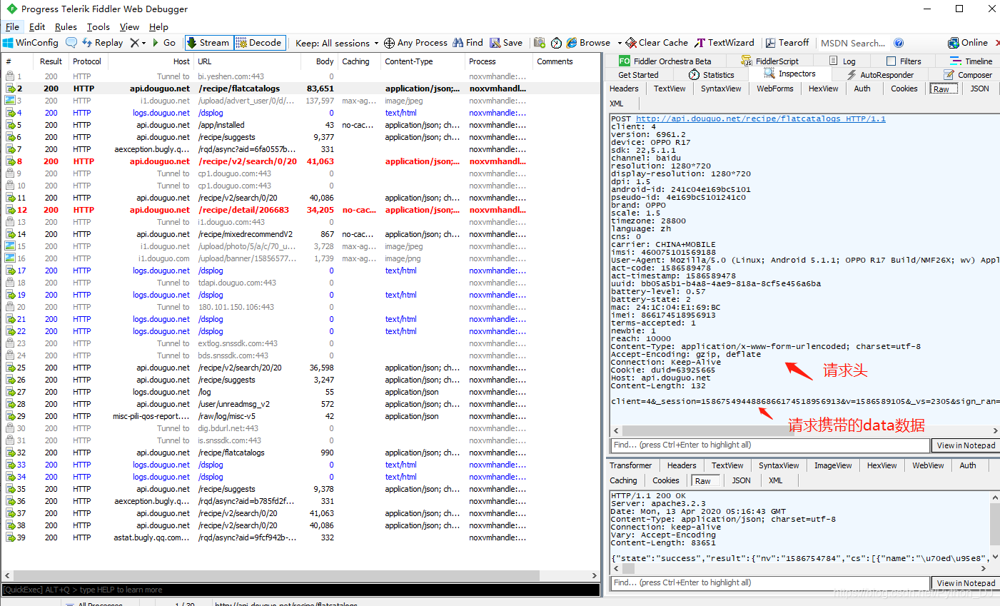
Task: Select session 12 /recipe/detail/206683
Action: [300, 210]
